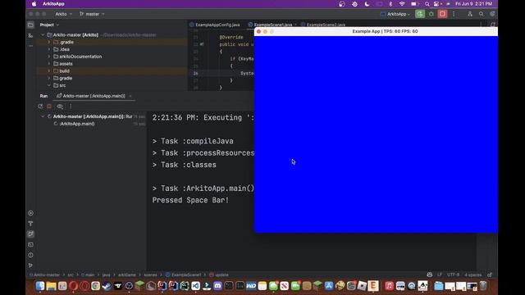Screen dimensions: 525x295
Task: Open the master branch dropdown
Action: [92, 14]
